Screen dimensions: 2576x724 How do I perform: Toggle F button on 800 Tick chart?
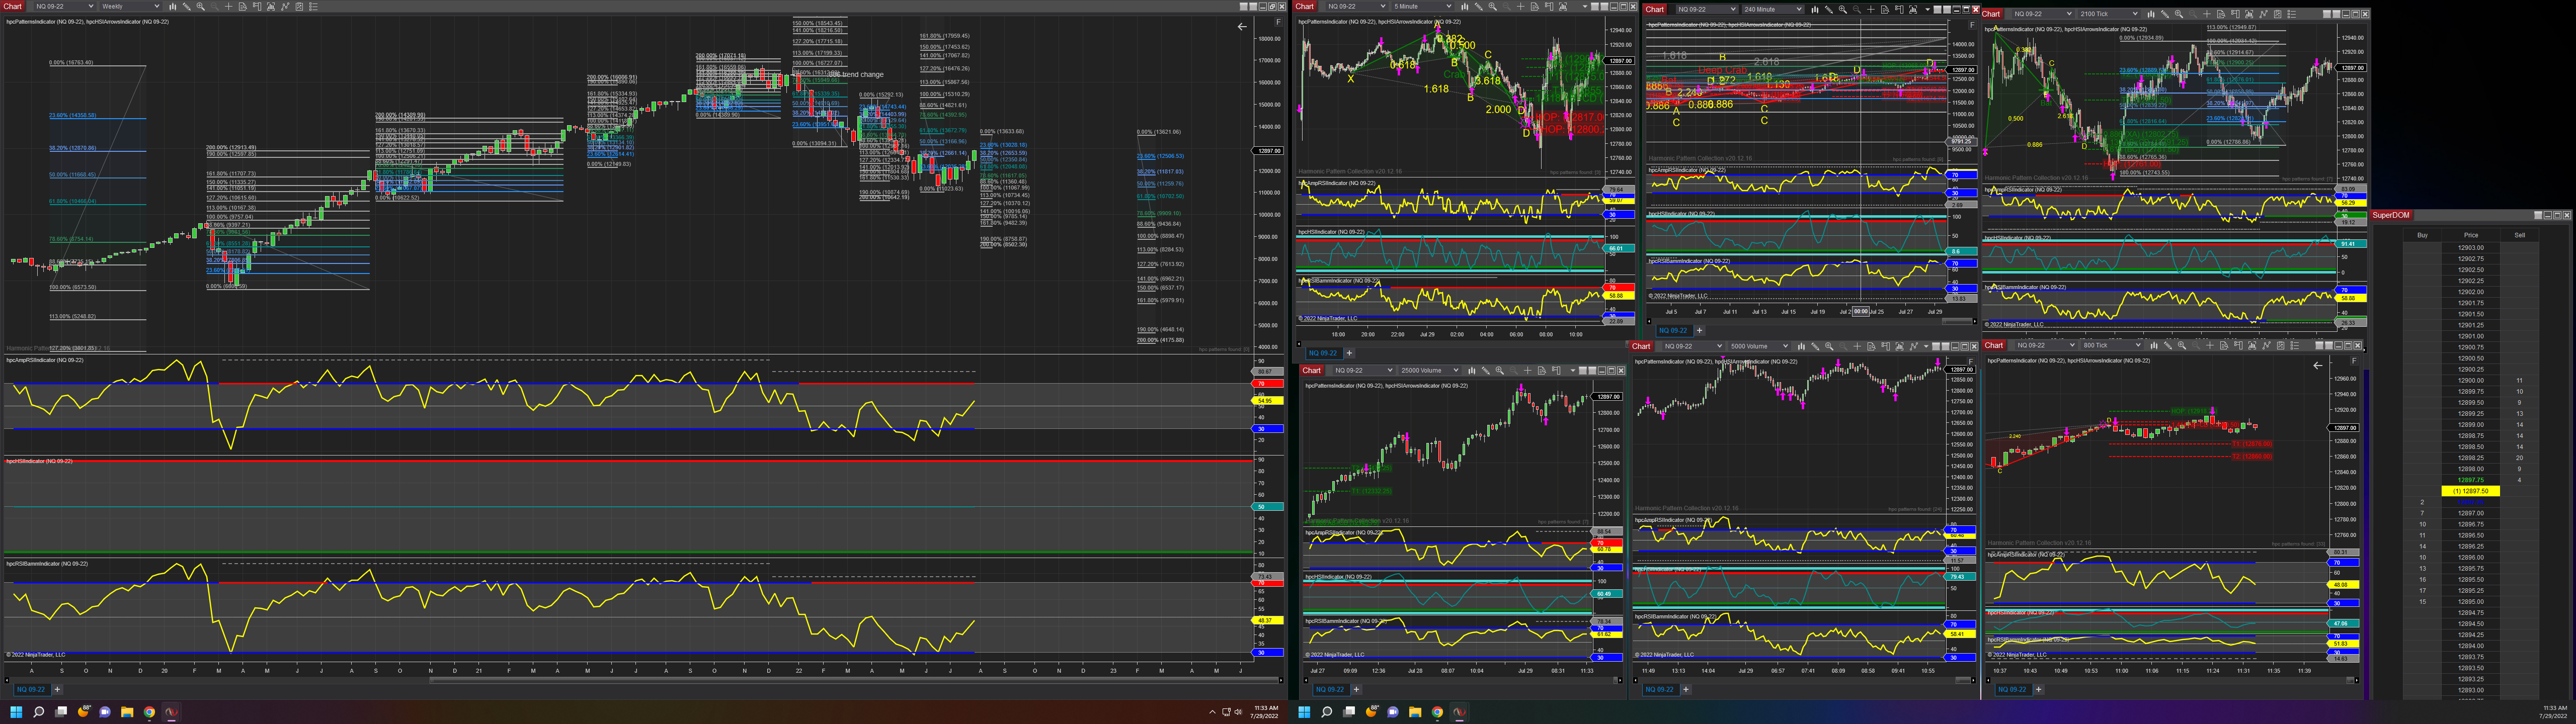pyautogui.click(x=2355, y=361)
